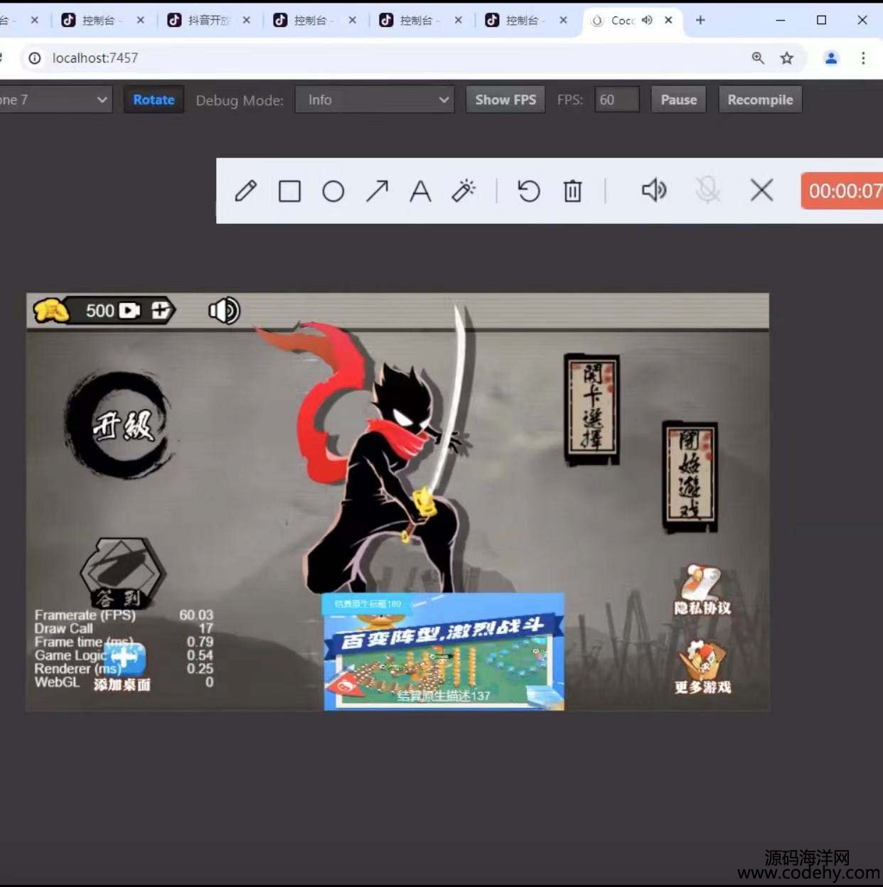Click the red recording timer 00:00:07
The width and height of the screenshot is (883, 887).
(842, 190)
